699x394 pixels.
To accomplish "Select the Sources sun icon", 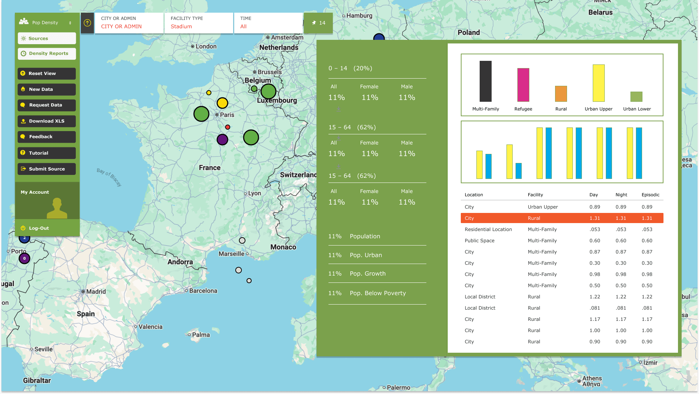I will pos(24,38).
